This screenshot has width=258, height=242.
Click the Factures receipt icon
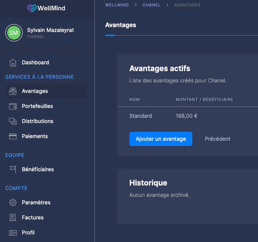pos(13,218)
